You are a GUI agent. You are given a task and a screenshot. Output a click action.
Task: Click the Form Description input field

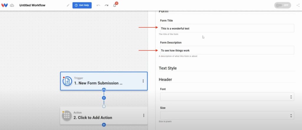pyautogui.click(x=227, y=50)
